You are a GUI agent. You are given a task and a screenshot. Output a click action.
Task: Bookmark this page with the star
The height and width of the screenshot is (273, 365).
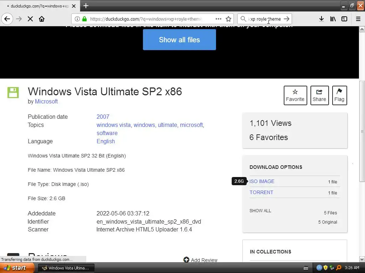[228, 19]
